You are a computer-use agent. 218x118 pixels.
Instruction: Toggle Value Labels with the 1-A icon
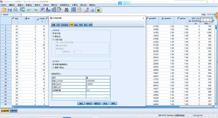pyautogui.click(x=86, y=10)
